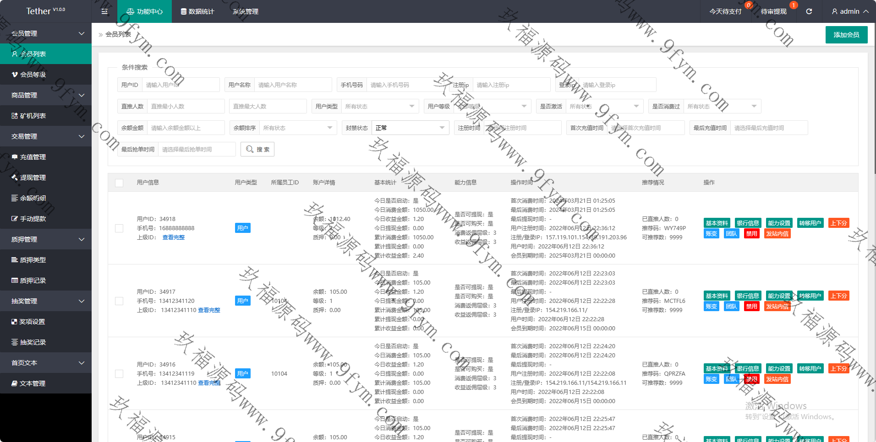
Task: Click the refresh icon in top bar
Action: [809, 11]
